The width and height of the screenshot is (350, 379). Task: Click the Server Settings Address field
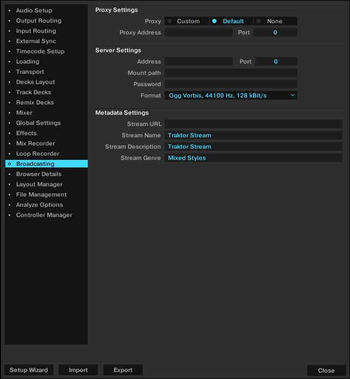coord(199,61)
